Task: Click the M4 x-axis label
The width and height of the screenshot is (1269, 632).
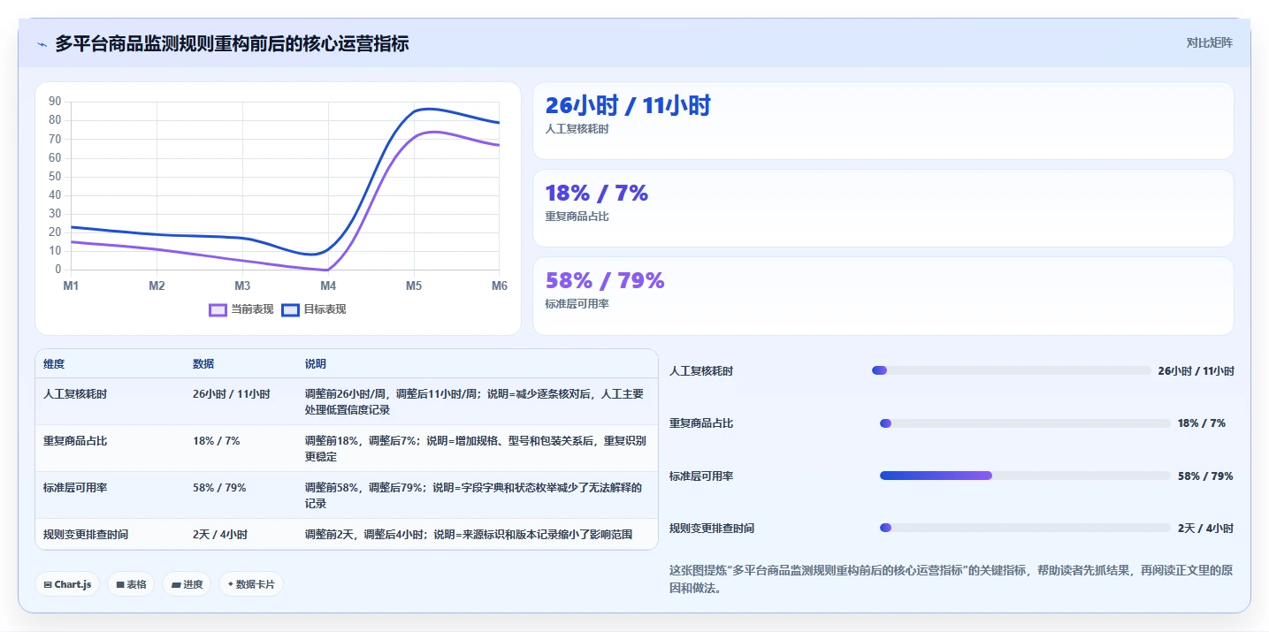Action: click(328, 286)
